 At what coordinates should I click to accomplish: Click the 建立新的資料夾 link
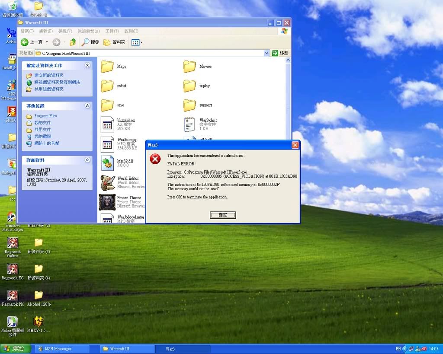(48, 75)
